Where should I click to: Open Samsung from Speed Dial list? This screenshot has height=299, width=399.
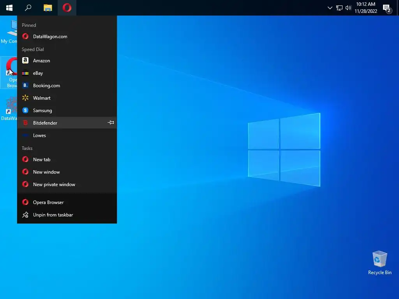67,110
